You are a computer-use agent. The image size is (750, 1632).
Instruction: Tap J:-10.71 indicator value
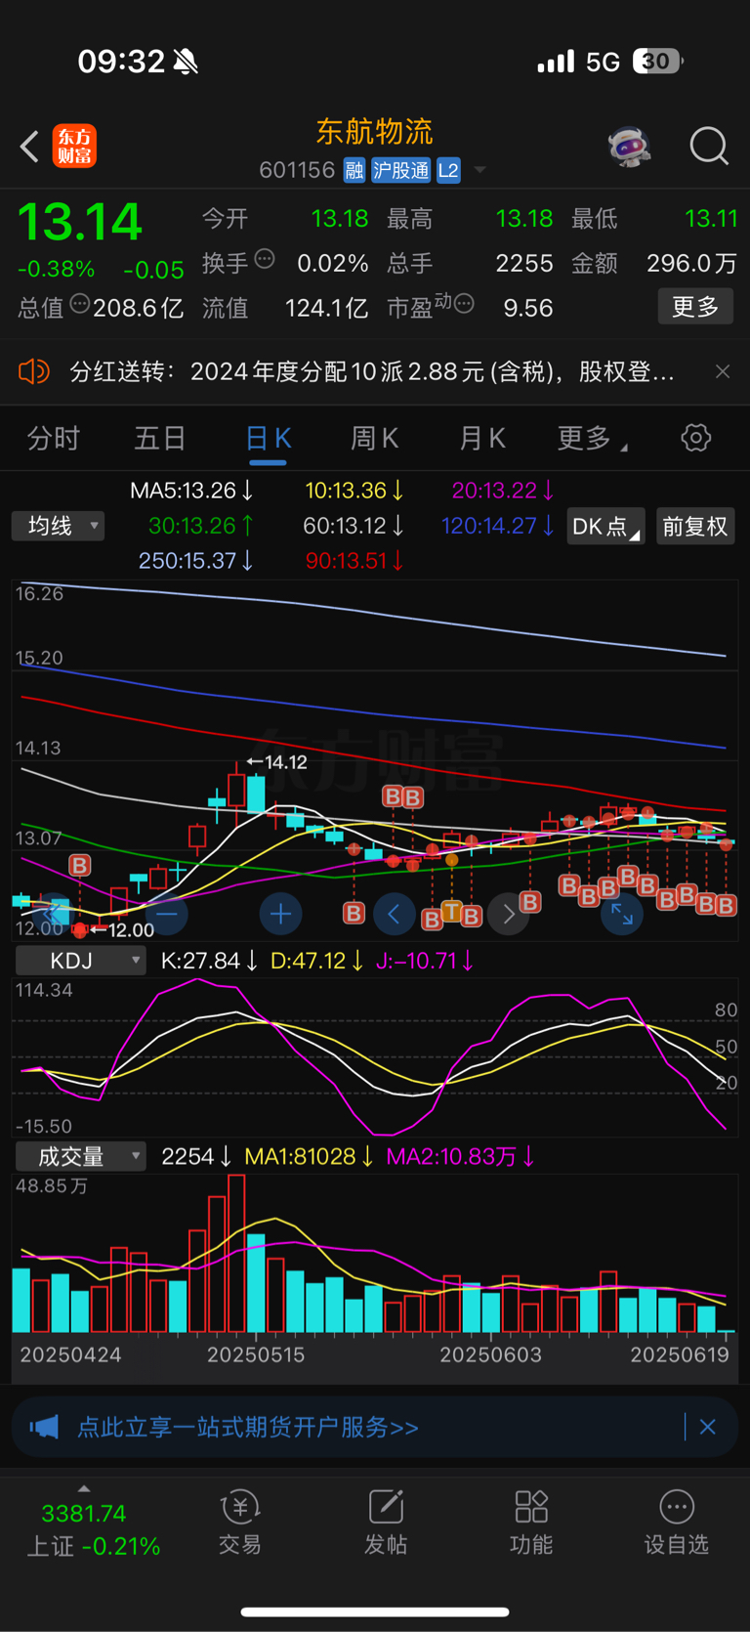point(425,961)
